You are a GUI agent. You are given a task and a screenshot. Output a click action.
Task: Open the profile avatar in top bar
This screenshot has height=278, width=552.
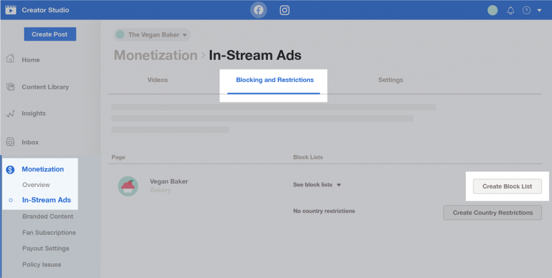[493, 10]
